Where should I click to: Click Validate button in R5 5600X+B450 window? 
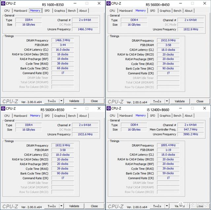[x=180, y=101]
